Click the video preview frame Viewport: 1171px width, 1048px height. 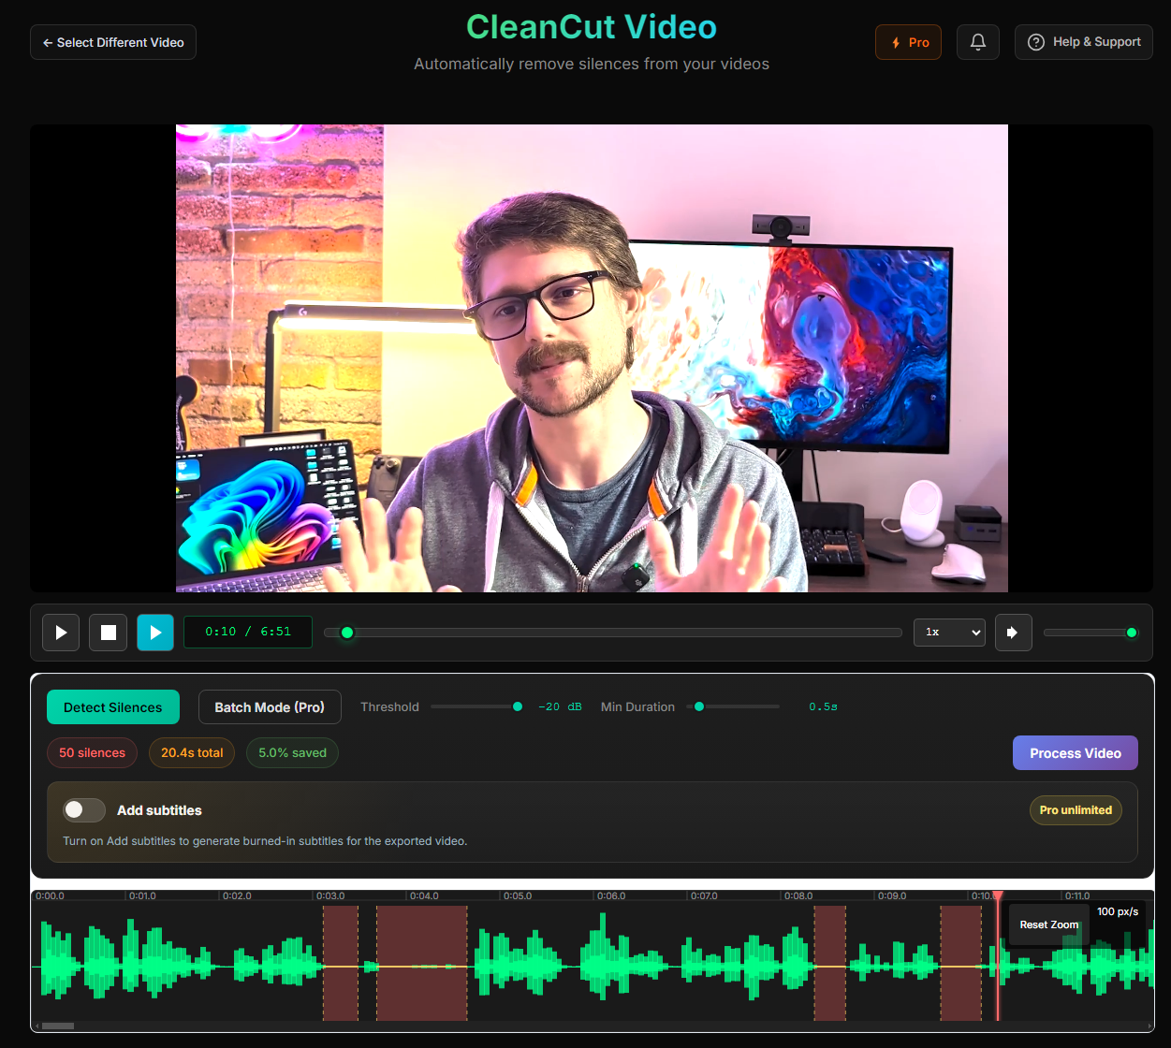click(x=592, y=358)
